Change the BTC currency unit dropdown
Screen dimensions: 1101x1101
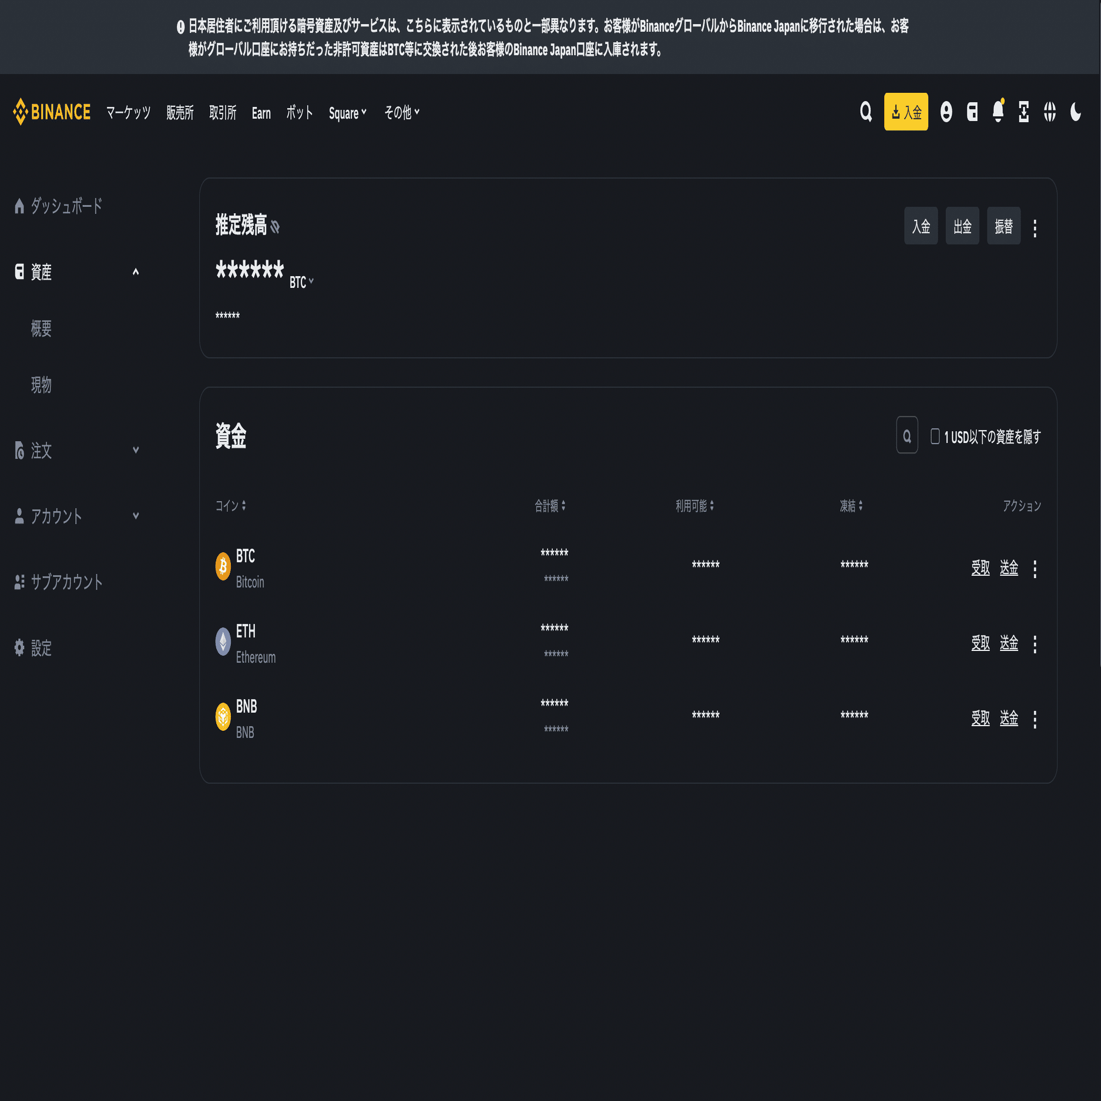[x=301, y=282]
